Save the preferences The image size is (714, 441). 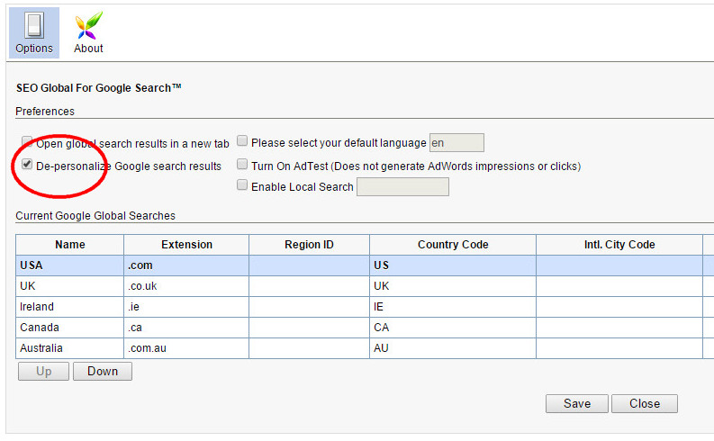pos(577,404)
